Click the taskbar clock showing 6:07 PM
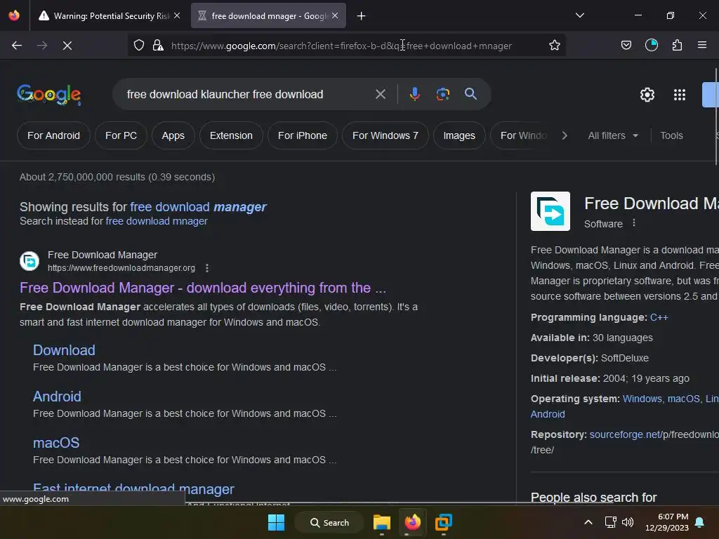Viewport: 719px width, 539px height. pos(667,522)
